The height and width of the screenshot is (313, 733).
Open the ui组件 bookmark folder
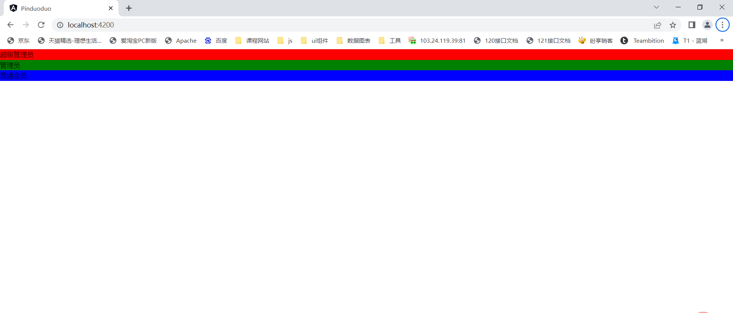(x=315, y=40)
